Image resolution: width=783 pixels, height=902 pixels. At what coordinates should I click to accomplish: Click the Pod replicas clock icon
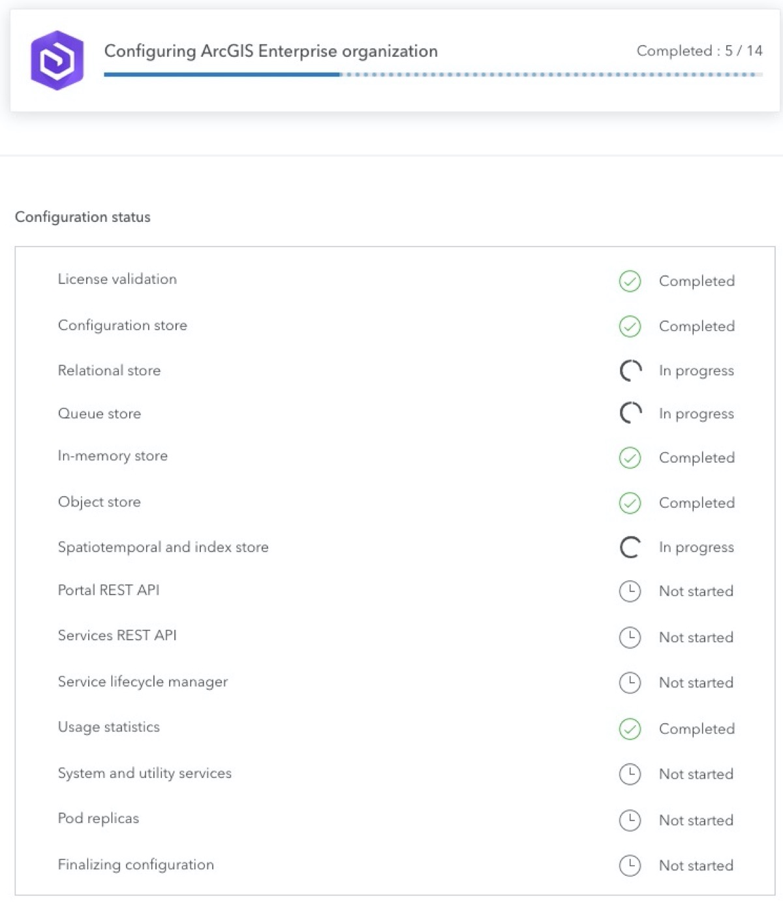pos(630,820)
